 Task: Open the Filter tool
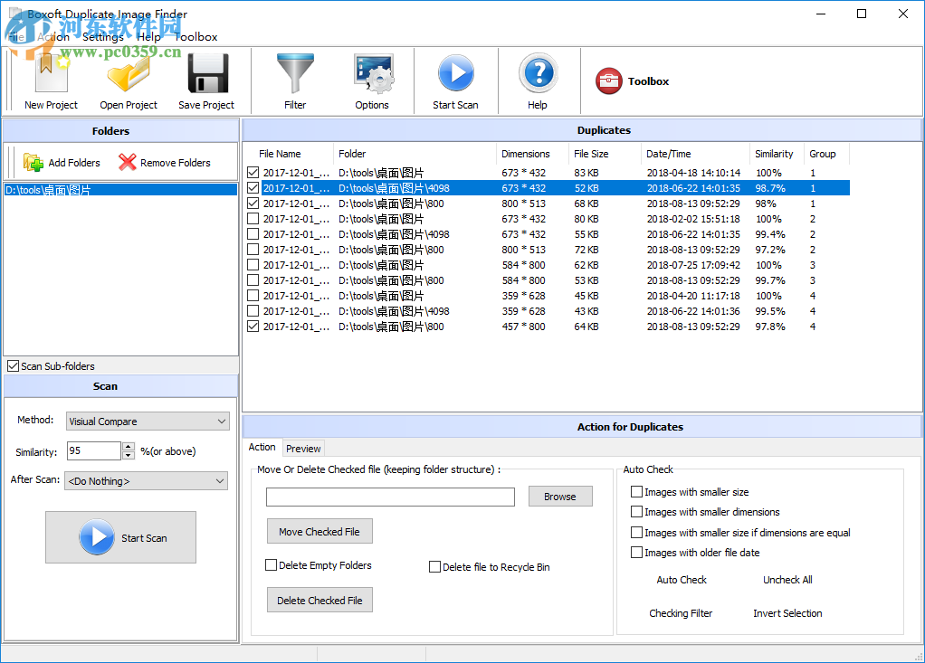(295, 81)
